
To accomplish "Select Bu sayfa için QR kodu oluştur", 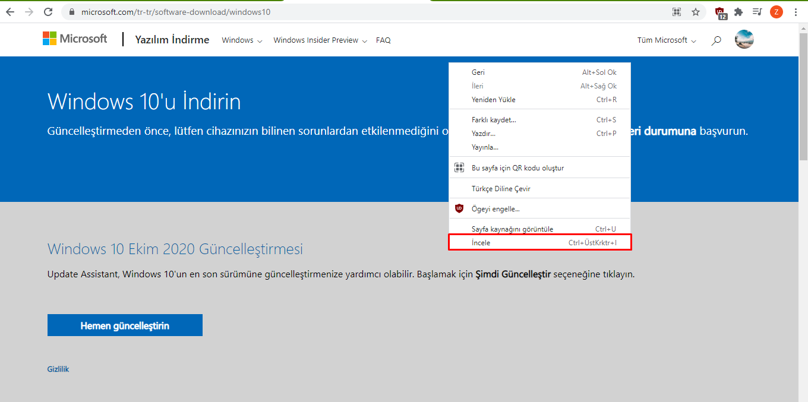I will [x=539, y=168].
